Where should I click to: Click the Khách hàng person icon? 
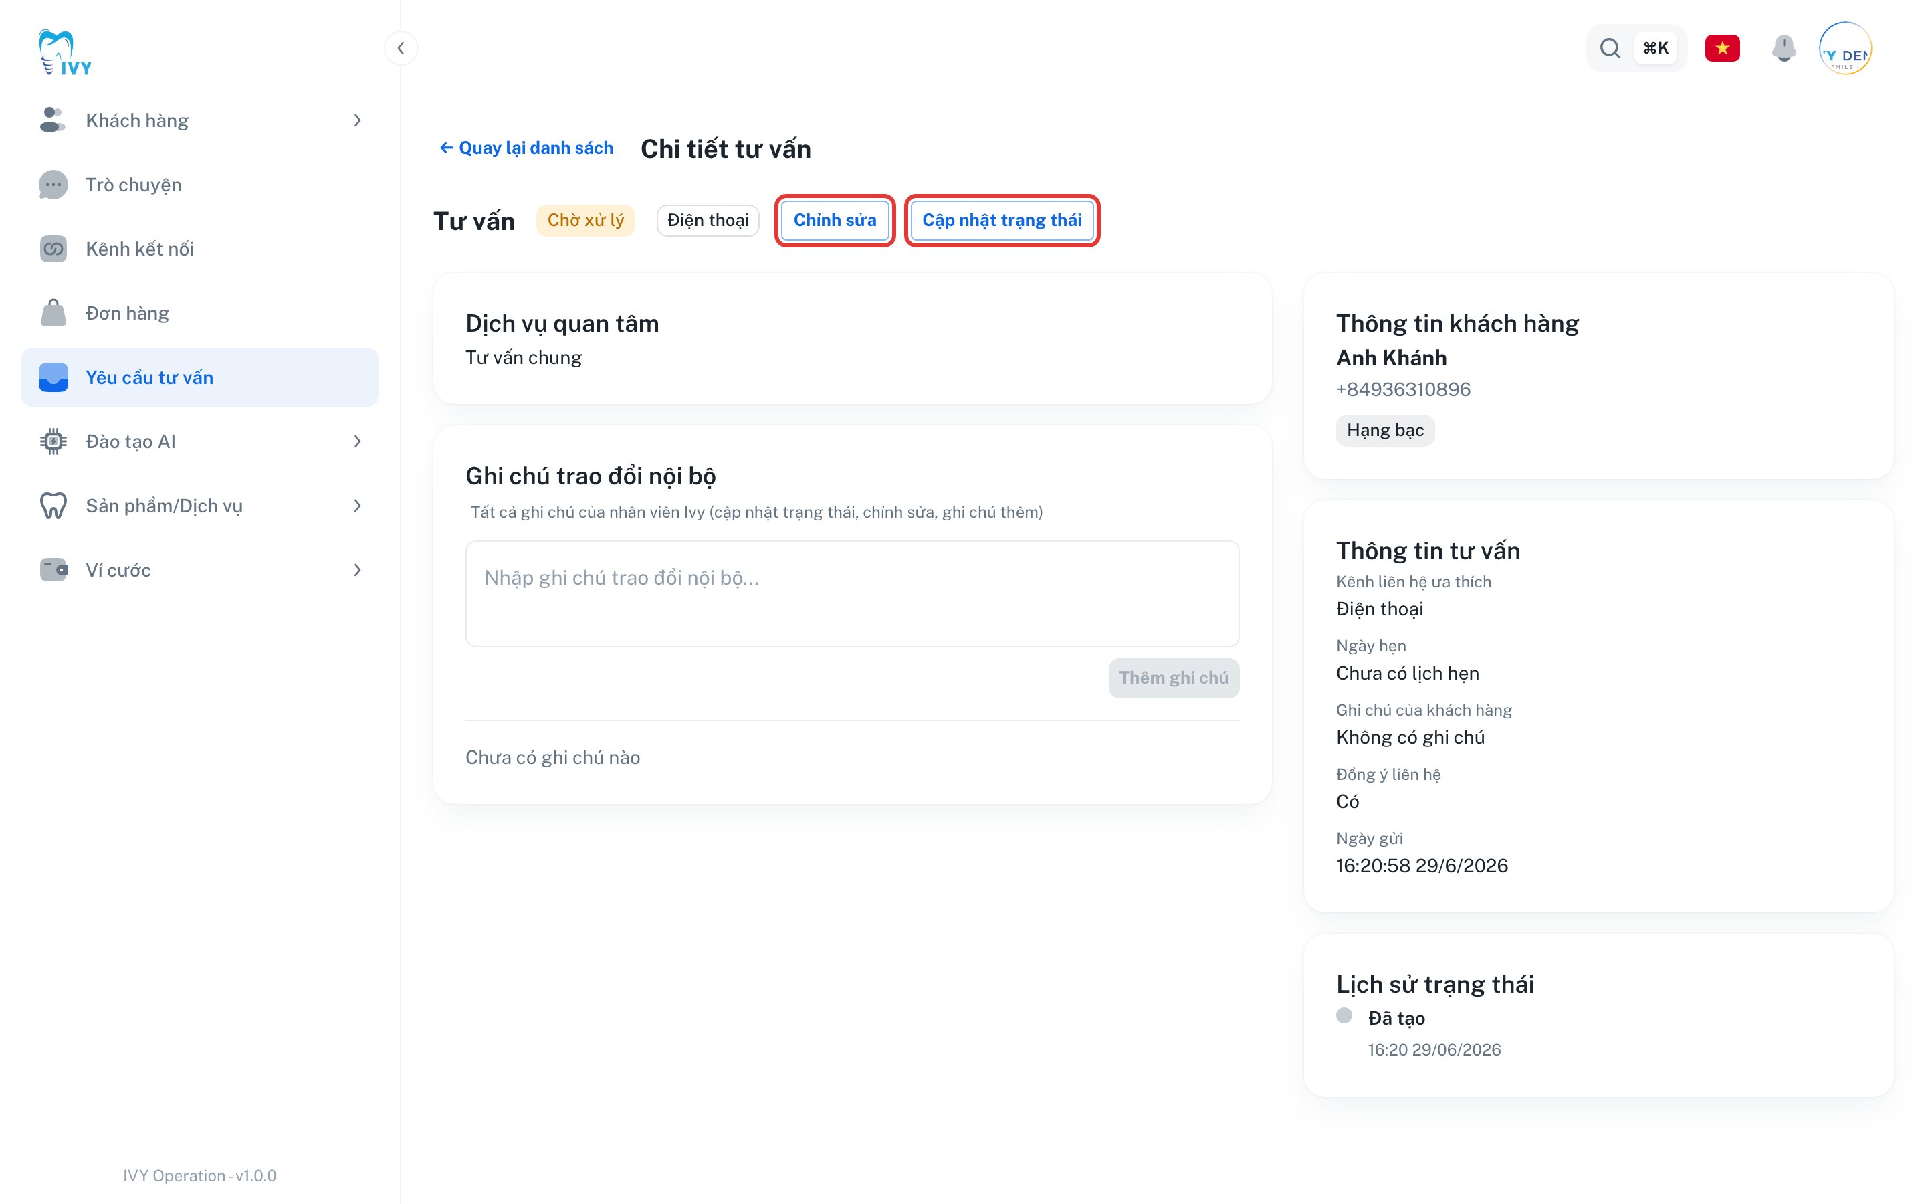pos(53,120)
